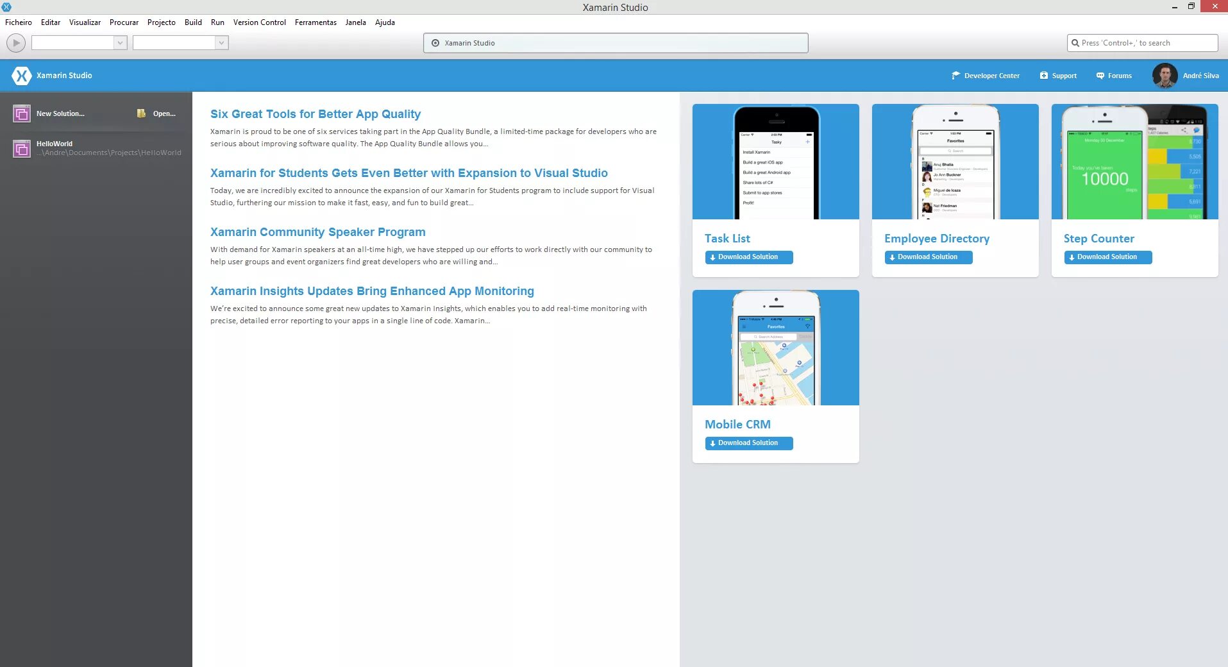The height and width of the screenshot is (667, 1228).
Task: Open the Visualizar menu
Action: point(85,22)
